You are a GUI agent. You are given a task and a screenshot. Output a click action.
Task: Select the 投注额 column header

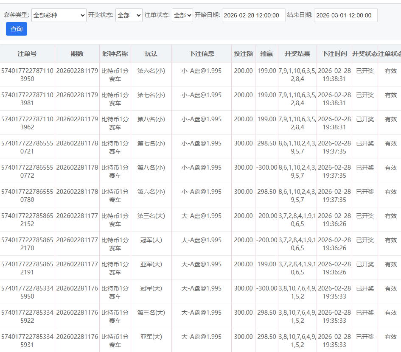click(243, 54)
